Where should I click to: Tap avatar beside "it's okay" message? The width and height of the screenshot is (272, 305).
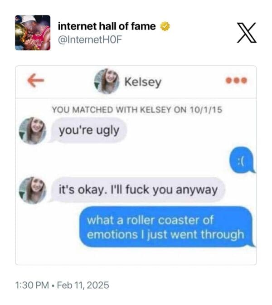33,190
